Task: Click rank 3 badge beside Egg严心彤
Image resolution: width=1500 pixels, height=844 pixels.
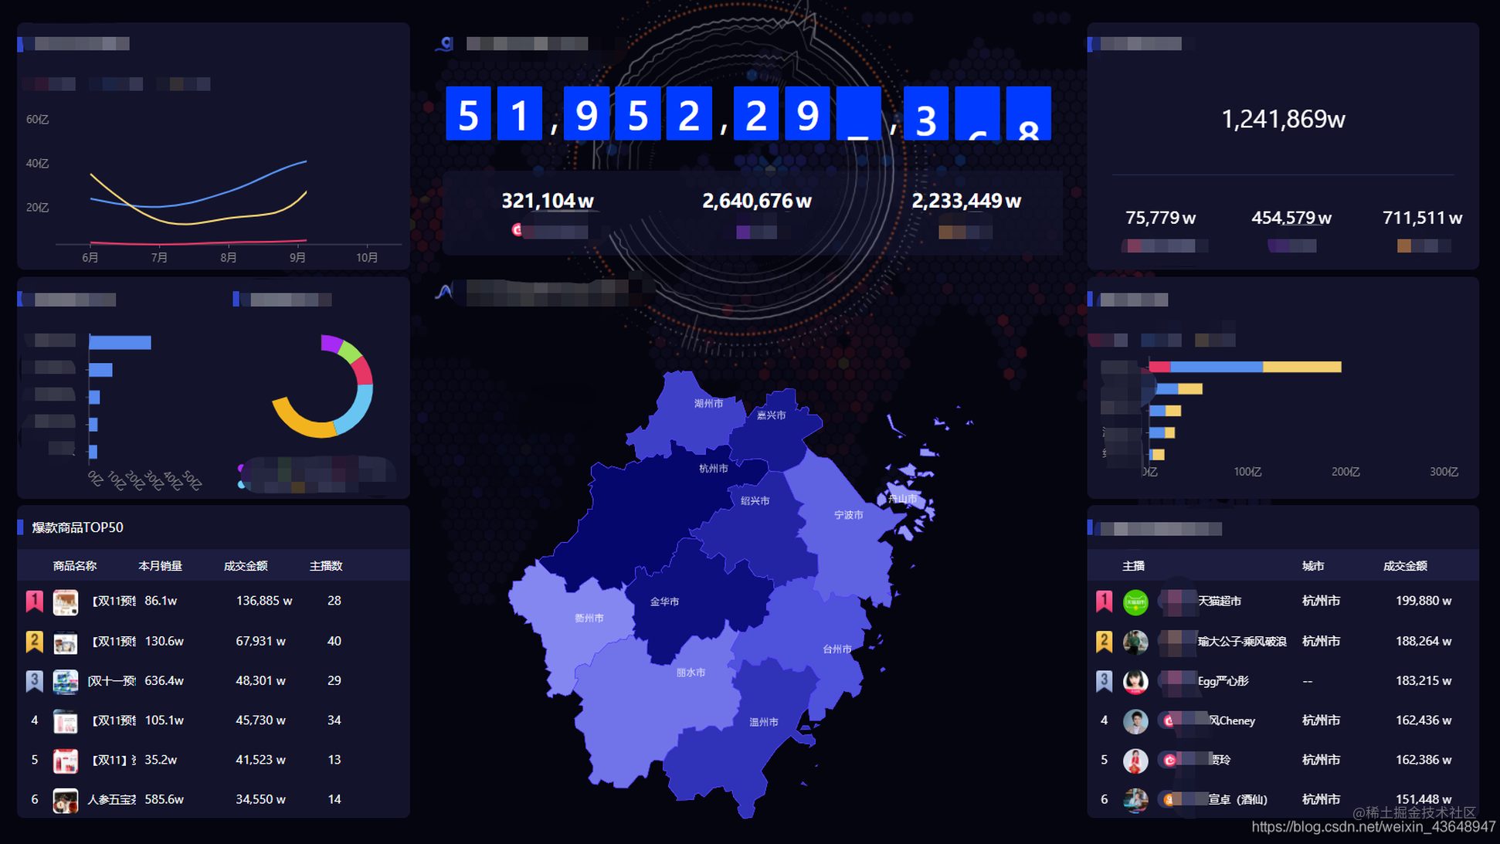Action: point(1105,681)
